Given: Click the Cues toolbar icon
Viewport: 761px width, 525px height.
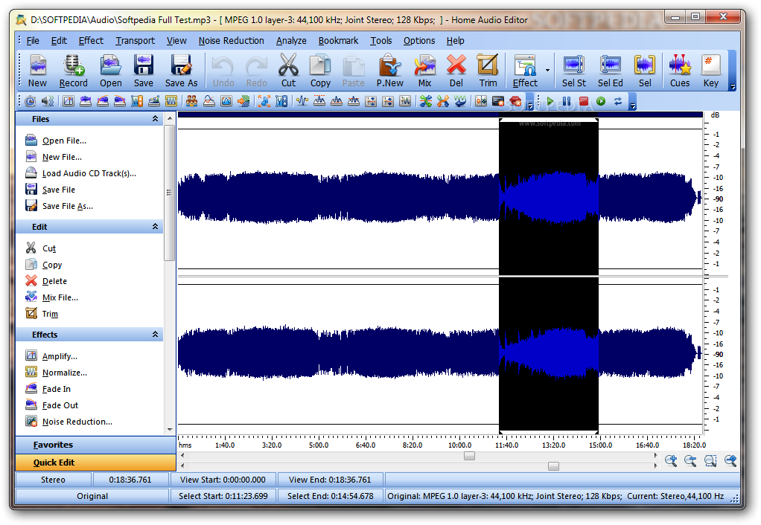Looking at the screenshot, I should (679, 71).
